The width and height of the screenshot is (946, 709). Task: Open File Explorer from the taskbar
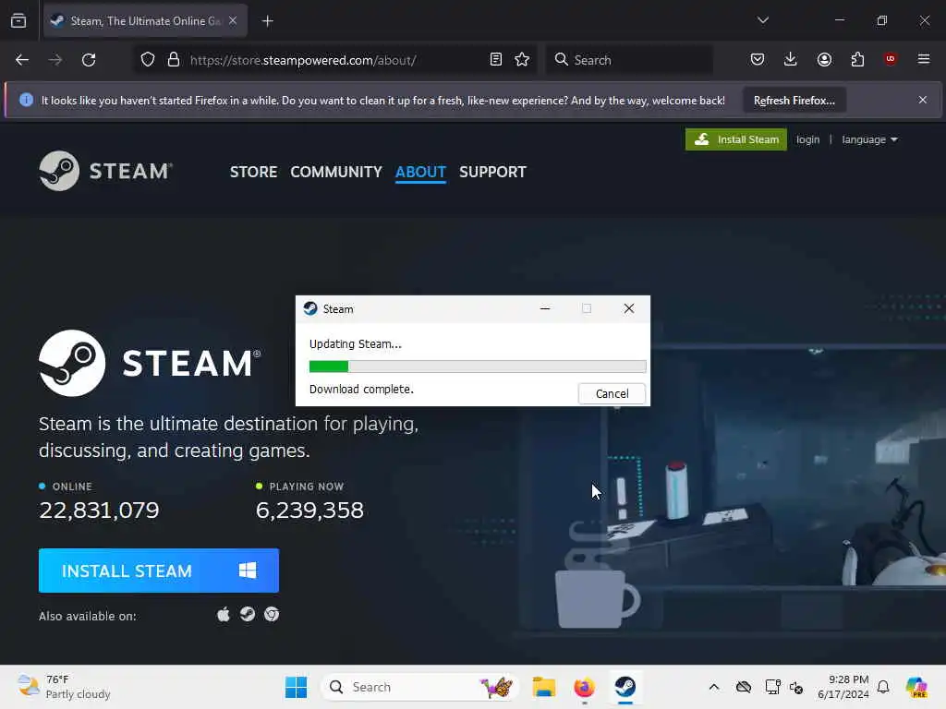coord(543,687)
